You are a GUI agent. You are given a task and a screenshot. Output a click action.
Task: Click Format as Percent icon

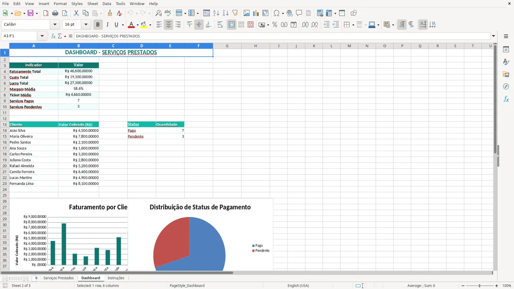(275, 25)
